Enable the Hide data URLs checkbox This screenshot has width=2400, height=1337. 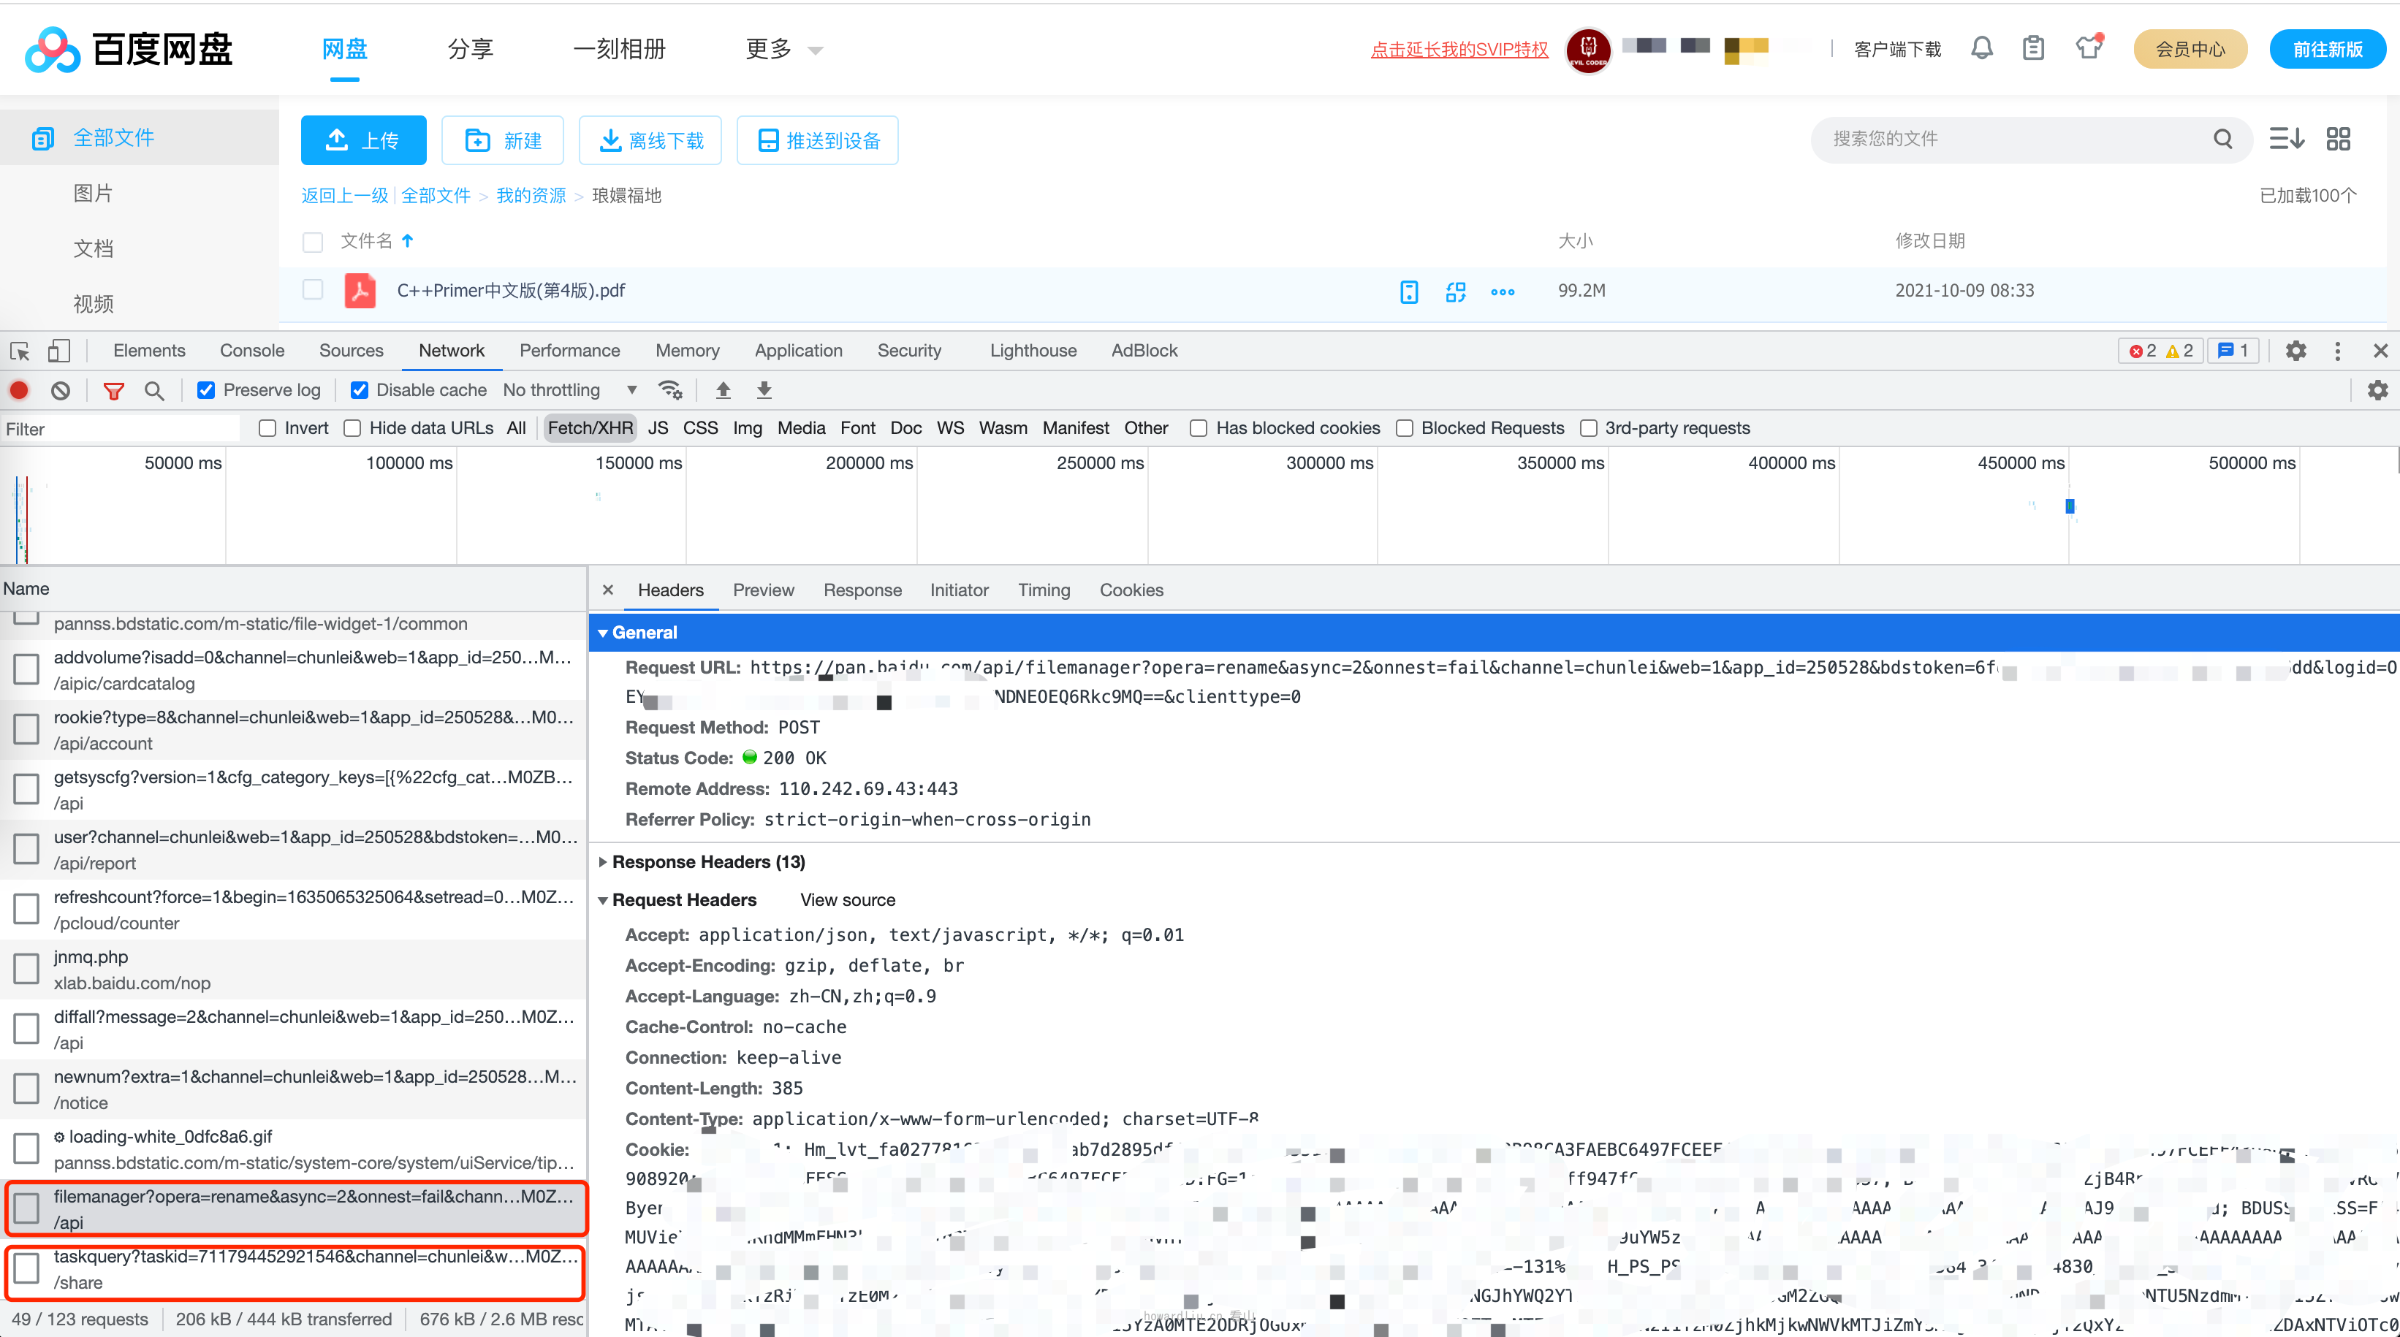[x=352, y=427]
